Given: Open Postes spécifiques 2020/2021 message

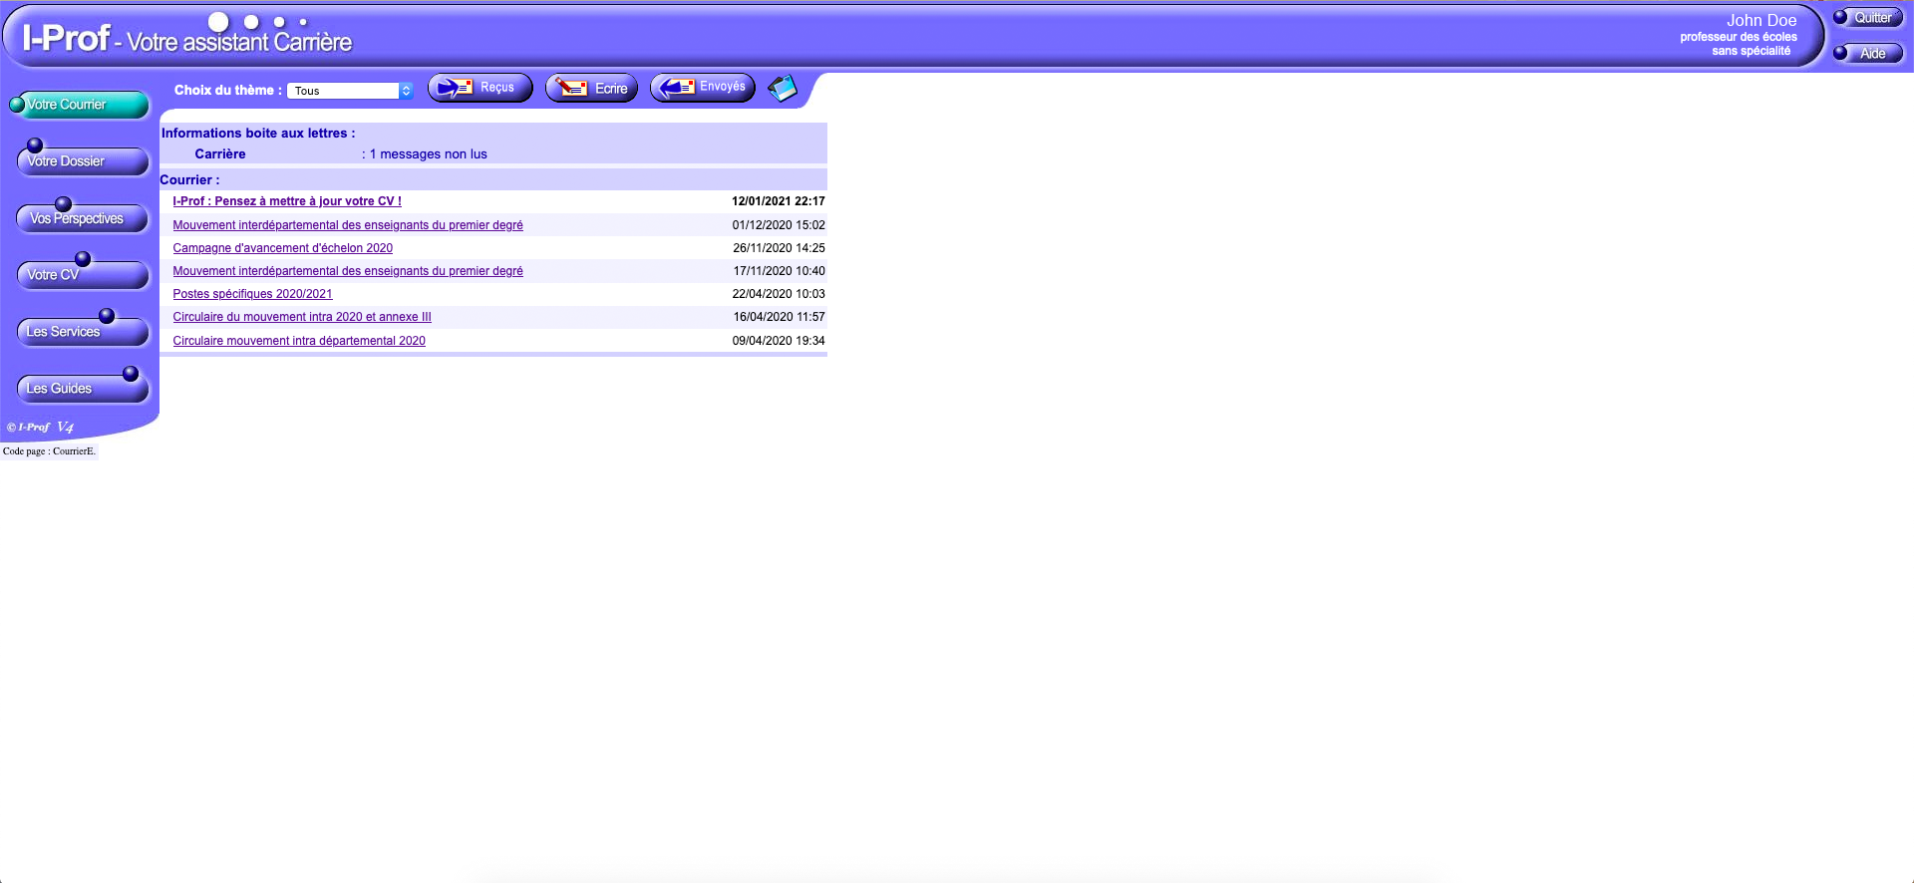Looking at the screenshot, I should click(252, 294).
